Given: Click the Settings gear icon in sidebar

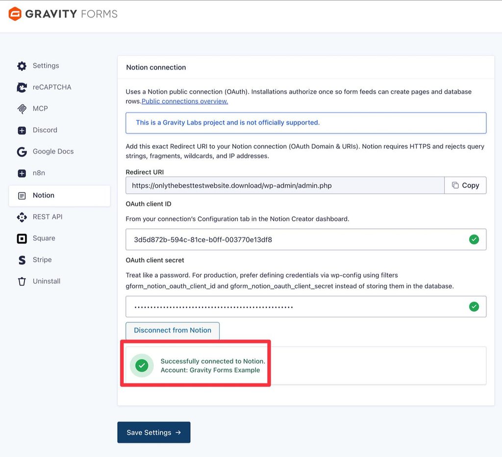Looking at the screenshot, I should [22, 66].
